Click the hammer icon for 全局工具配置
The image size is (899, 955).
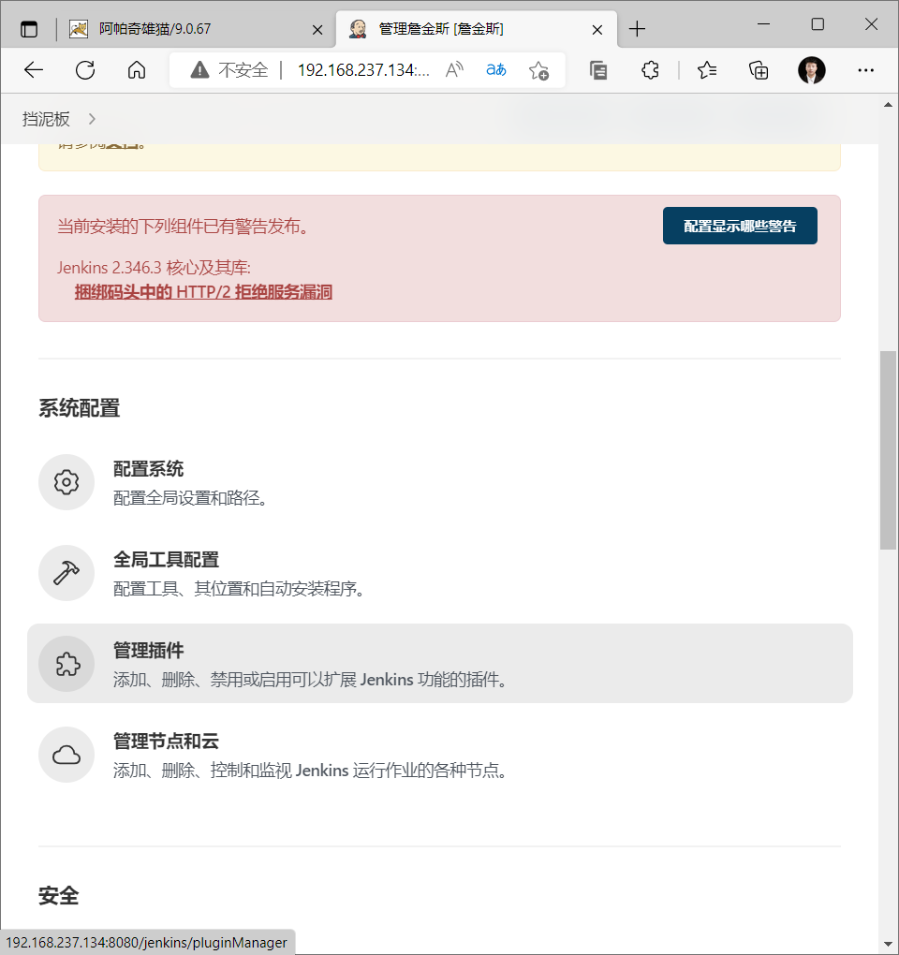pos(66,572)
